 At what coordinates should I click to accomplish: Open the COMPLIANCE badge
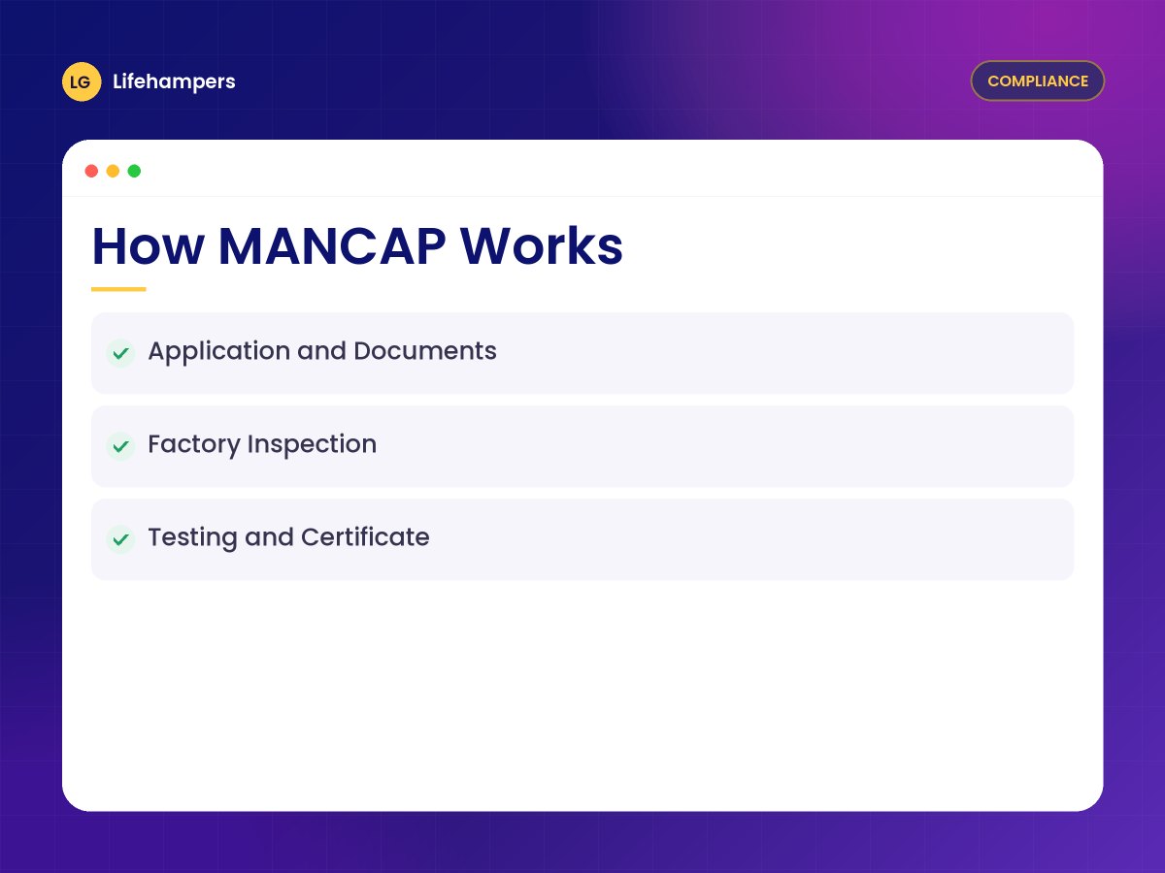pyautogui.click(x=1038, y=81)
